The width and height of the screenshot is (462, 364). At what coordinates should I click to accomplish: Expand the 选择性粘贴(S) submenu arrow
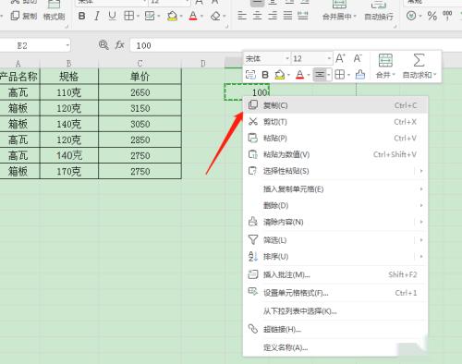point(421,171)
